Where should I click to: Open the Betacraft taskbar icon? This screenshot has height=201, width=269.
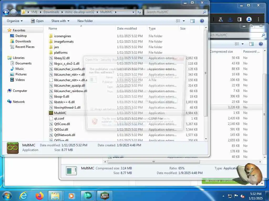click(x=105, y=196)
